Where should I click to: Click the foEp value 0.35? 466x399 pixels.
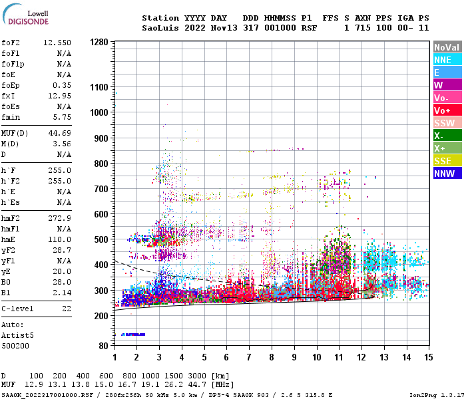[x=62, y=85]
